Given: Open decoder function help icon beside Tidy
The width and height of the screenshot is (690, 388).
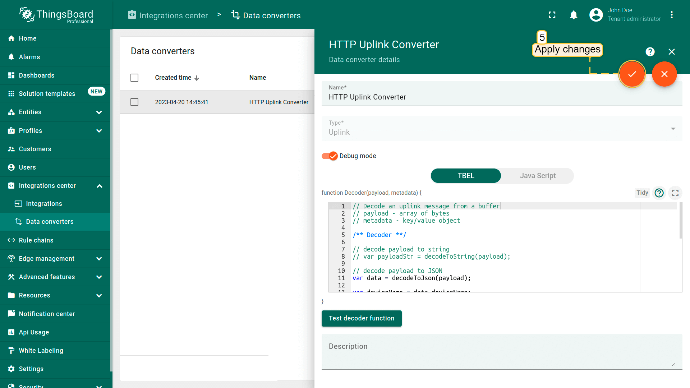Looking at the screenshot, I should pos(659,193).
